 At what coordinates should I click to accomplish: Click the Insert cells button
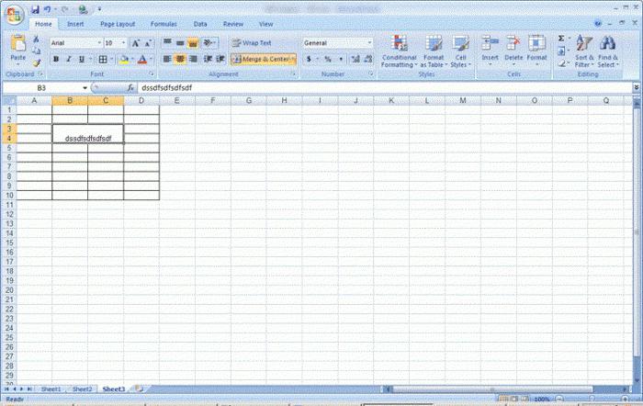click(490, 51)
